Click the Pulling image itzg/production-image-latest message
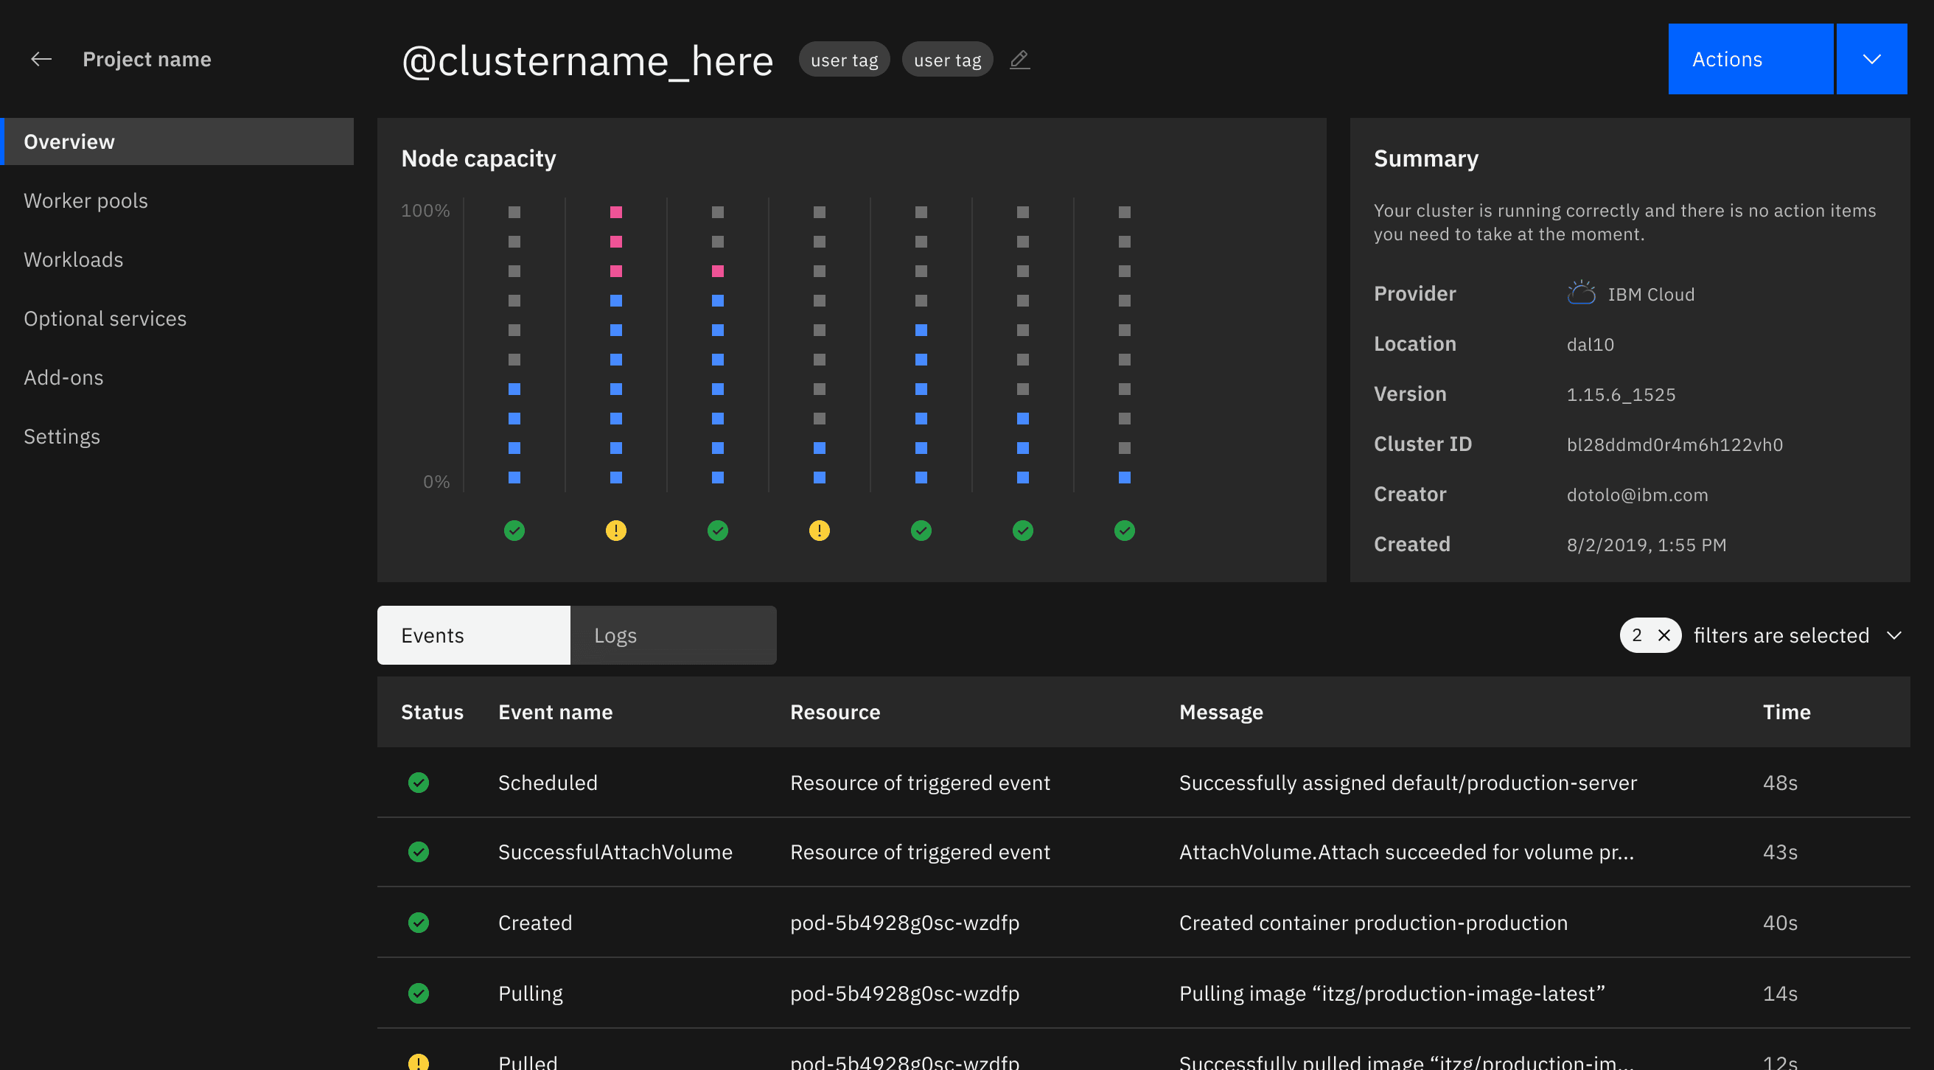The width and height of the screenshot is (1934, 1070). 1392,993
